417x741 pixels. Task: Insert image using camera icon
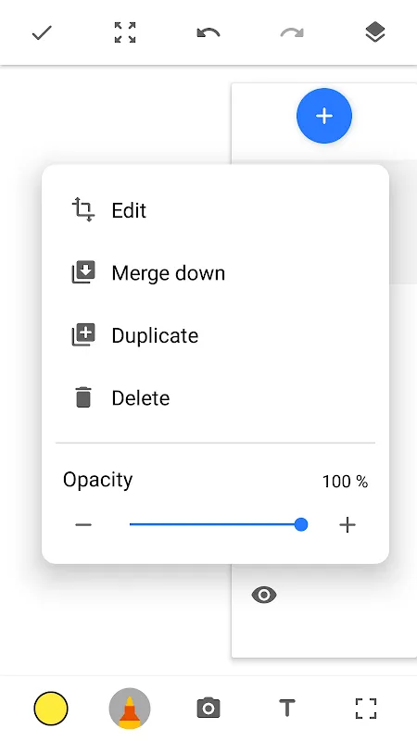[x=208, y=709]
